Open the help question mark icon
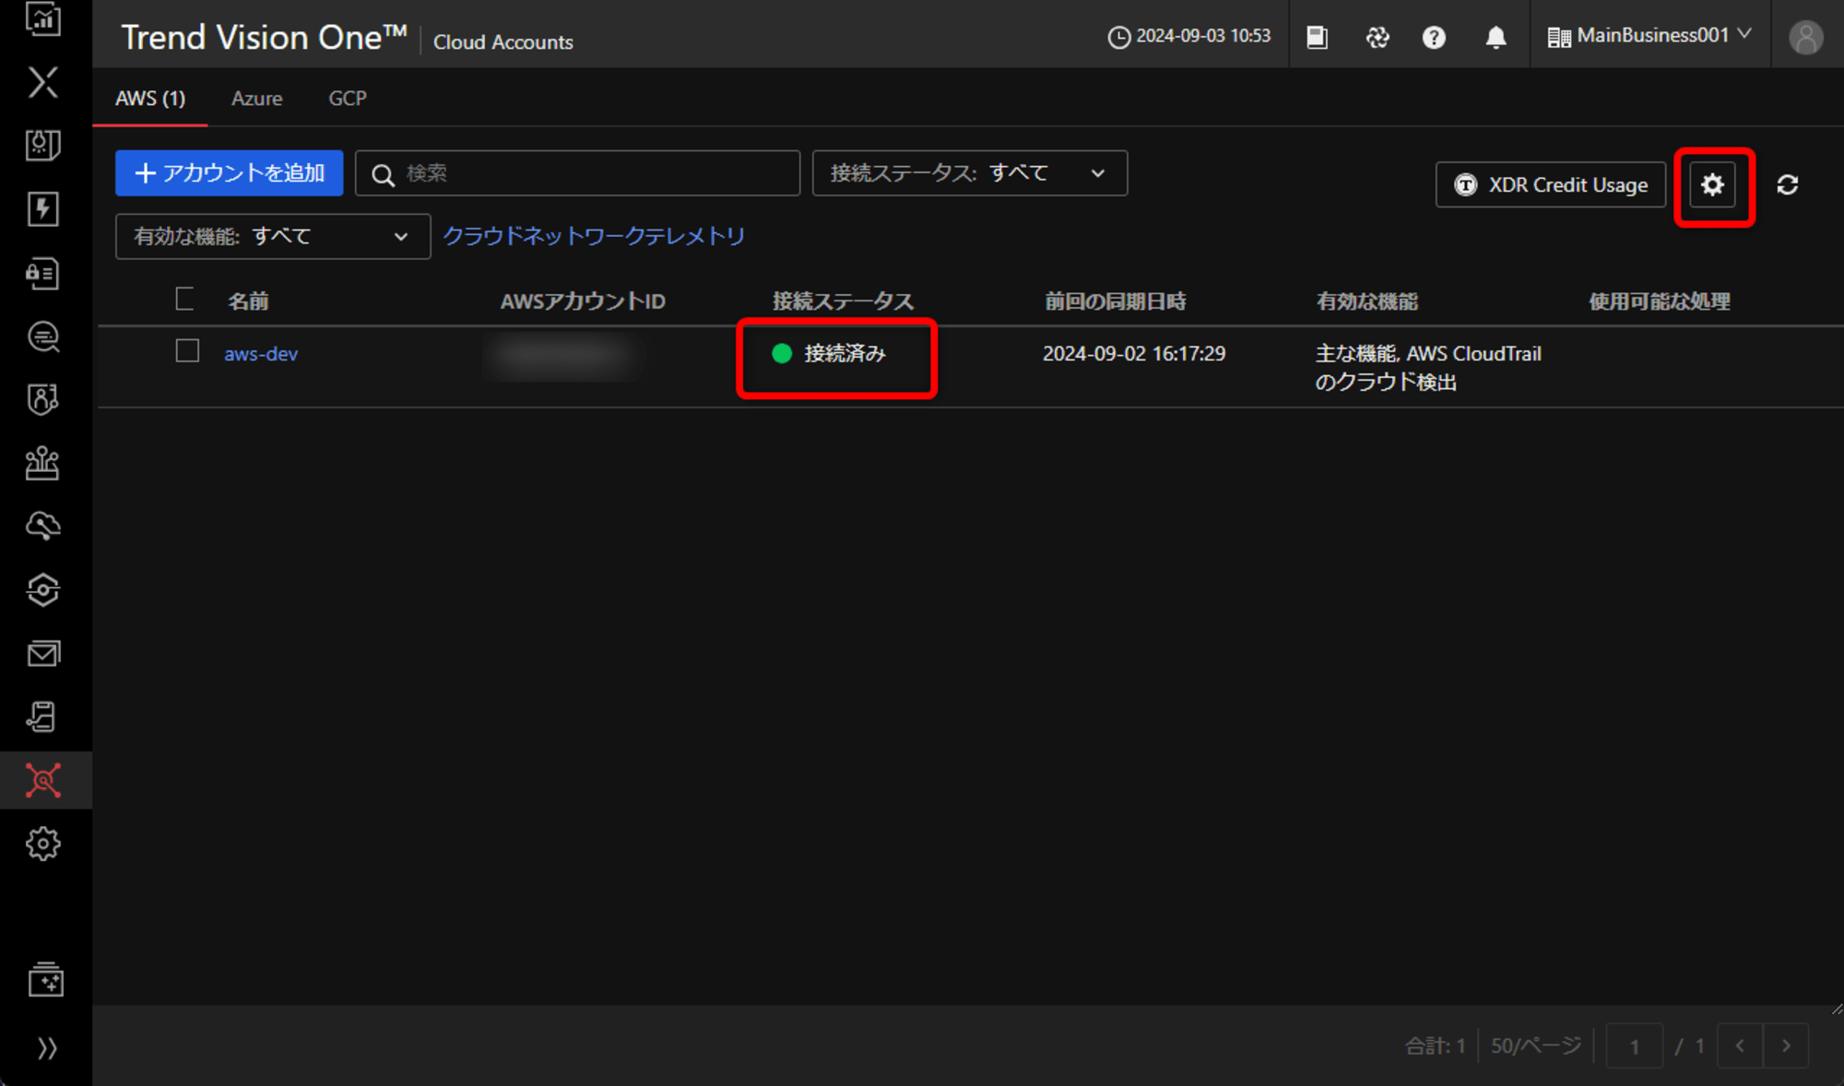The image size is (1844, 1086). 1434,37
